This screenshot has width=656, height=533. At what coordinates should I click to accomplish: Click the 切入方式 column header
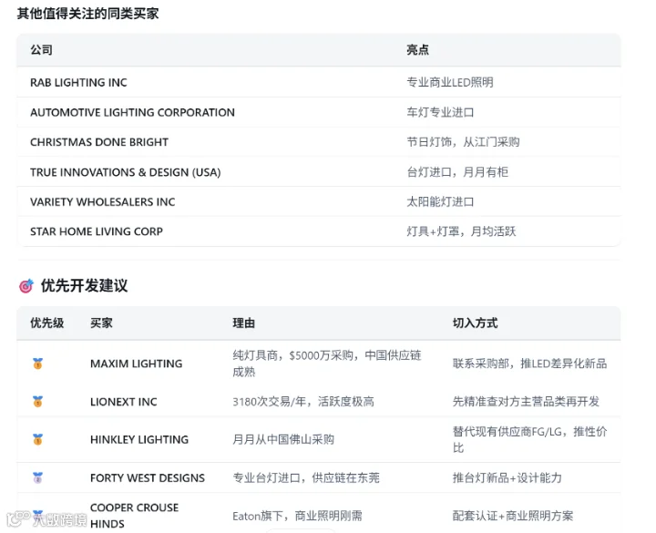point(476,323)
